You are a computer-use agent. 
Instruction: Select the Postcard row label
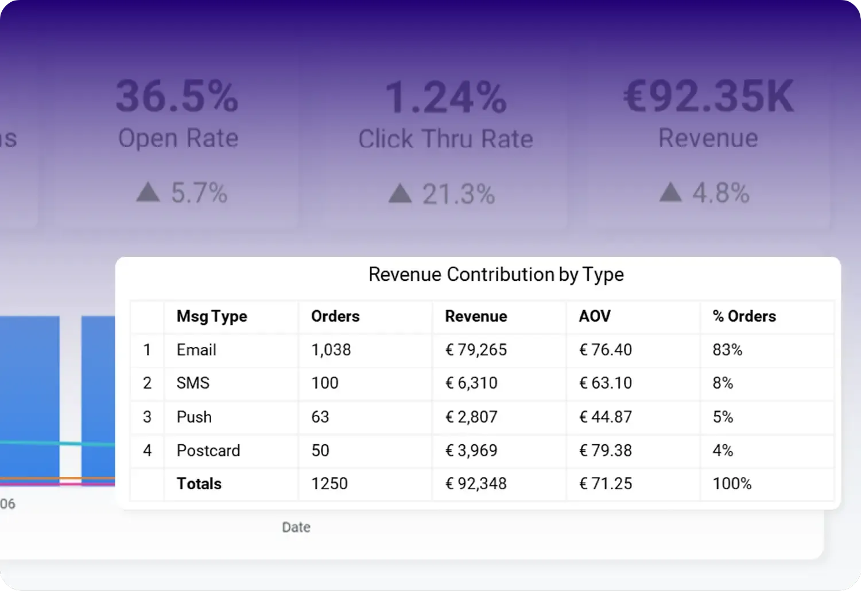click(208, 451)
